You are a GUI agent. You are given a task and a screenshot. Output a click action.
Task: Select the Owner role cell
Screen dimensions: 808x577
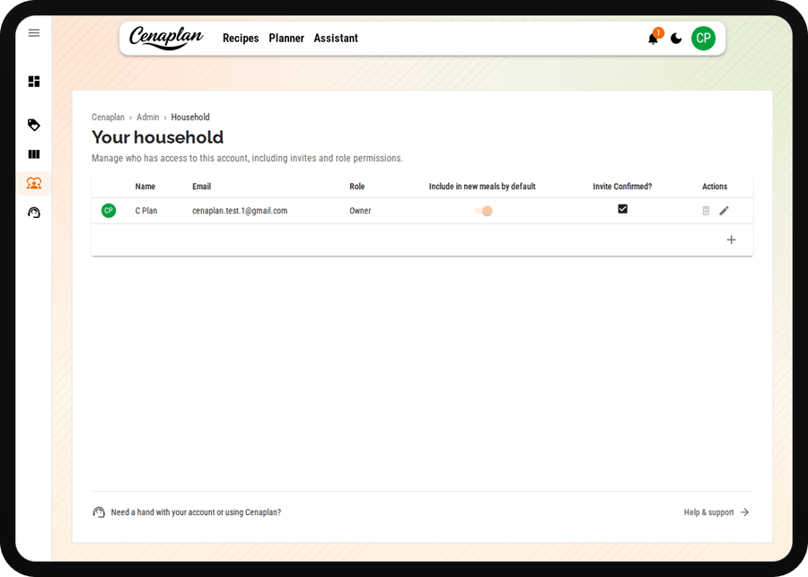(x=360, y=211)
